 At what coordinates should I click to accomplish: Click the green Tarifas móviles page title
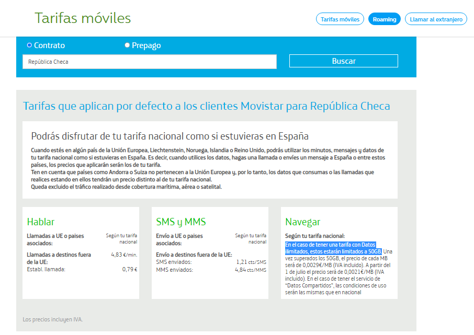point(83,18)
